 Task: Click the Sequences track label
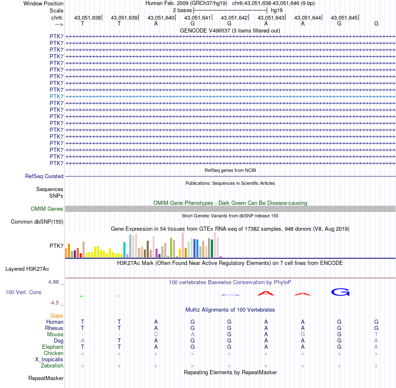click(x=50, y=189)
